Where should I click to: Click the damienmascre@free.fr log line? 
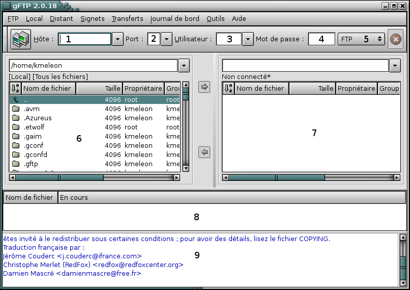[x=72, y=273]
